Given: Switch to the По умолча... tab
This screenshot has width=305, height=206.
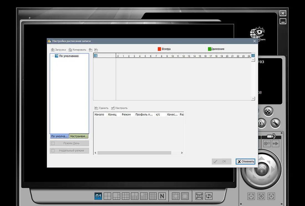Looking at the screenshot, I should (59, 136).
